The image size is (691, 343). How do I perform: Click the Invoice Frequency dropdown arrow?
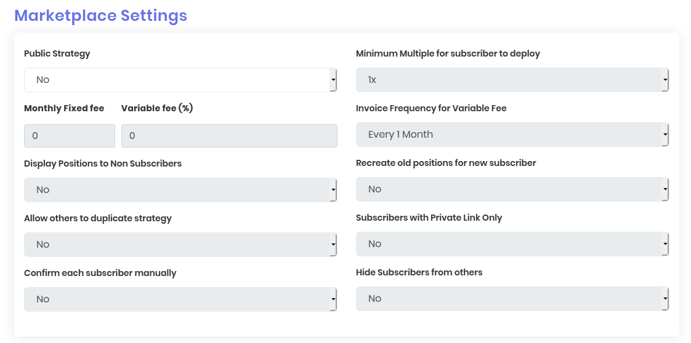[665, 135]
